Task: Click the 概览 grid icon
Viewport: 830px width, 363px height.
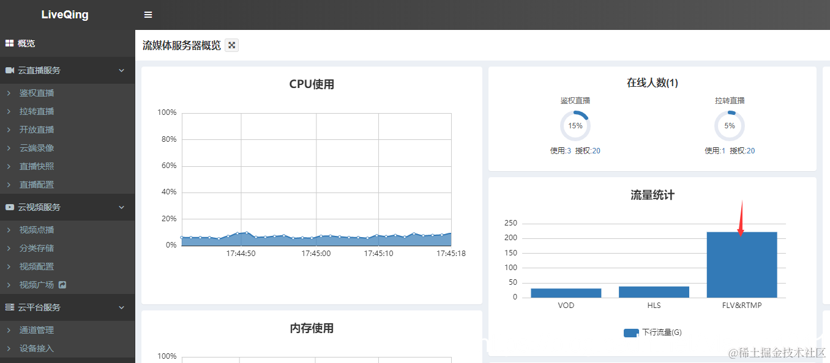Action: click(9, 43)
